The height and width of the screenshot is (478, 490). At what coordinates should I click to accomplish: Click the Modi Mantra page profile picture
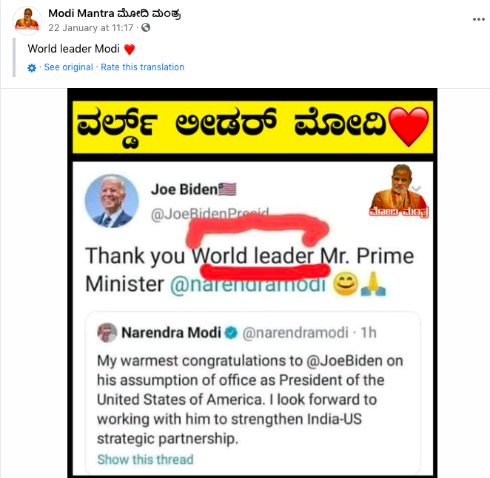(x=27, y=20)
